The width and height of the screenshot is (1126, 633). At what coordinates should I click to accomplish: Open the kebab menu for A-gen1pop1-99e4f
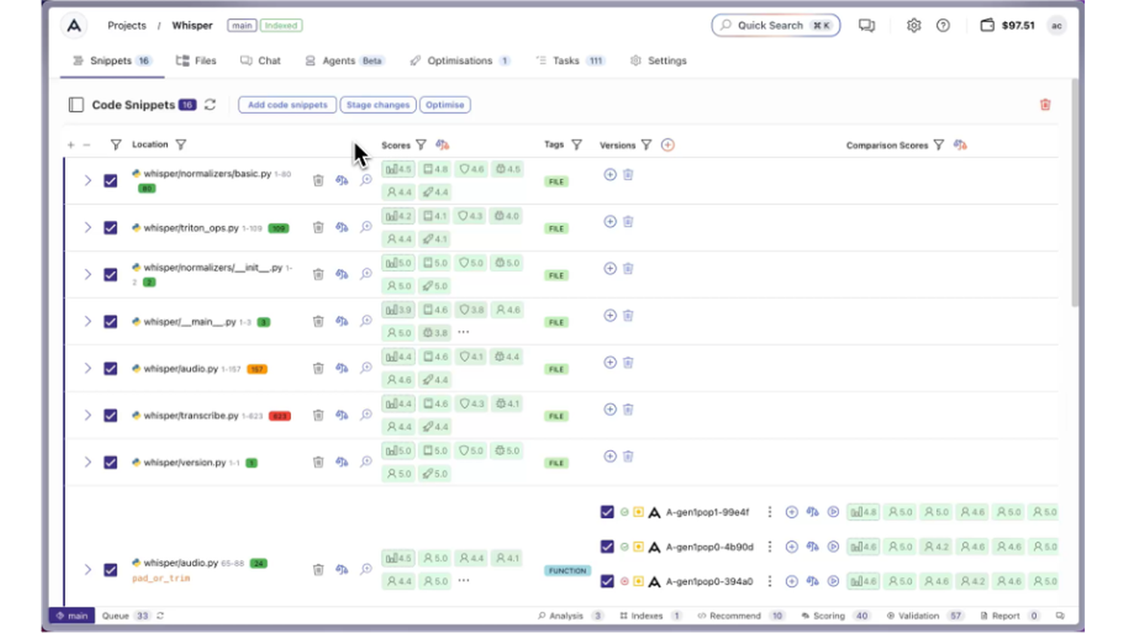click(x=770, y=512)
